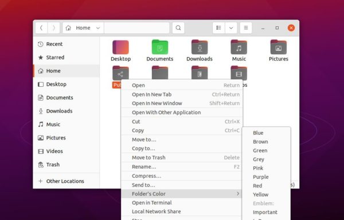Select the Desktop folder icon

120,47
